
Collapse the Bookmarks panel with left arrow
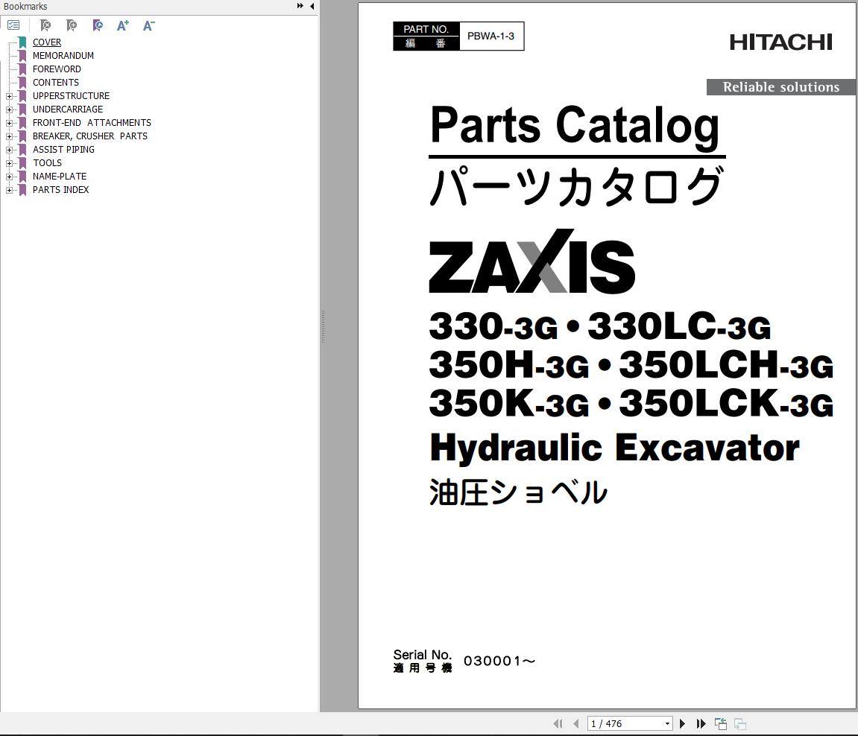[312, 6]
